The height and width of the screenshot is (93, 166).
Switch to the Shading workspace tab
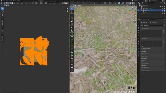point(54,1)
